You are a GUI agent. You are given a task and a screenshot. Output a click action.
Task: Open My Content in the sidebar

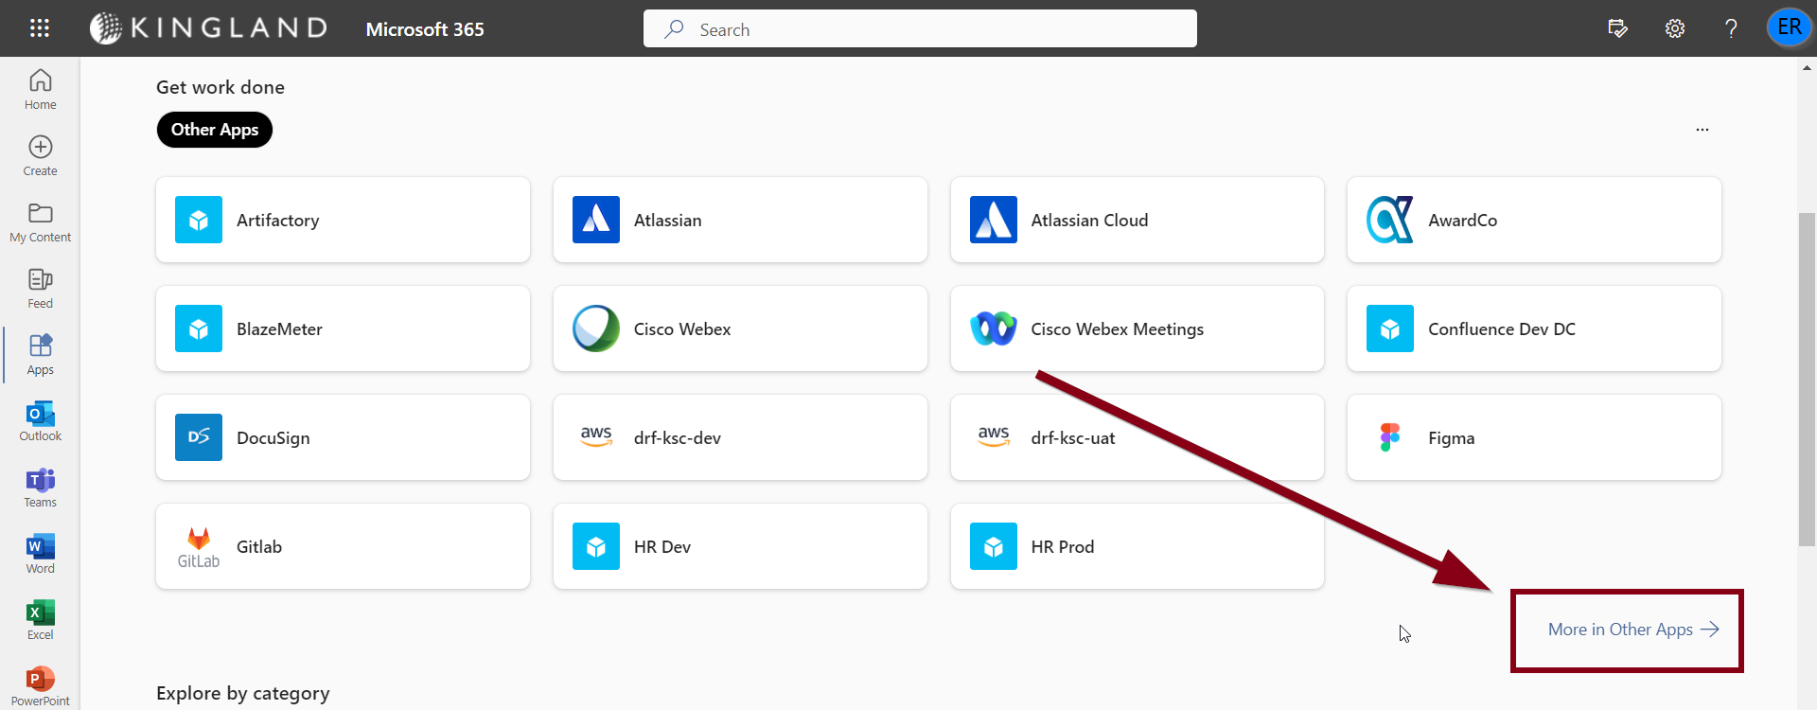pos(41,222)
